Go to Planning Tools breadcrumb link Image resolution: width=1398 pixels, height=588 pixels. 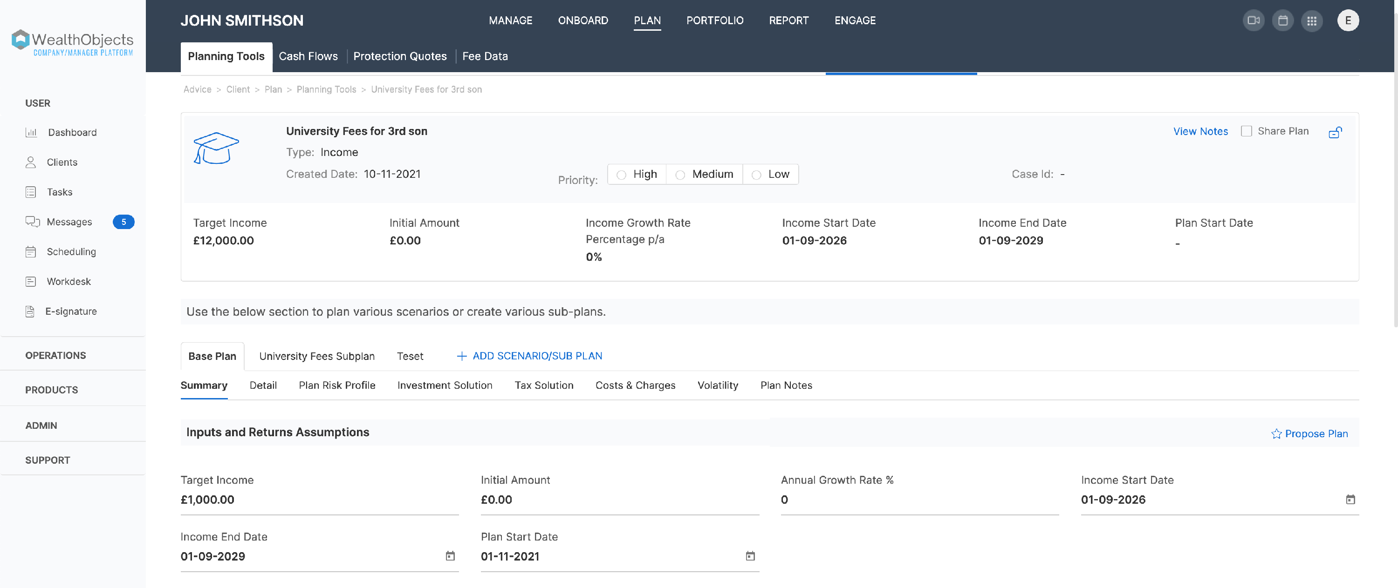[x=326, y=89]
